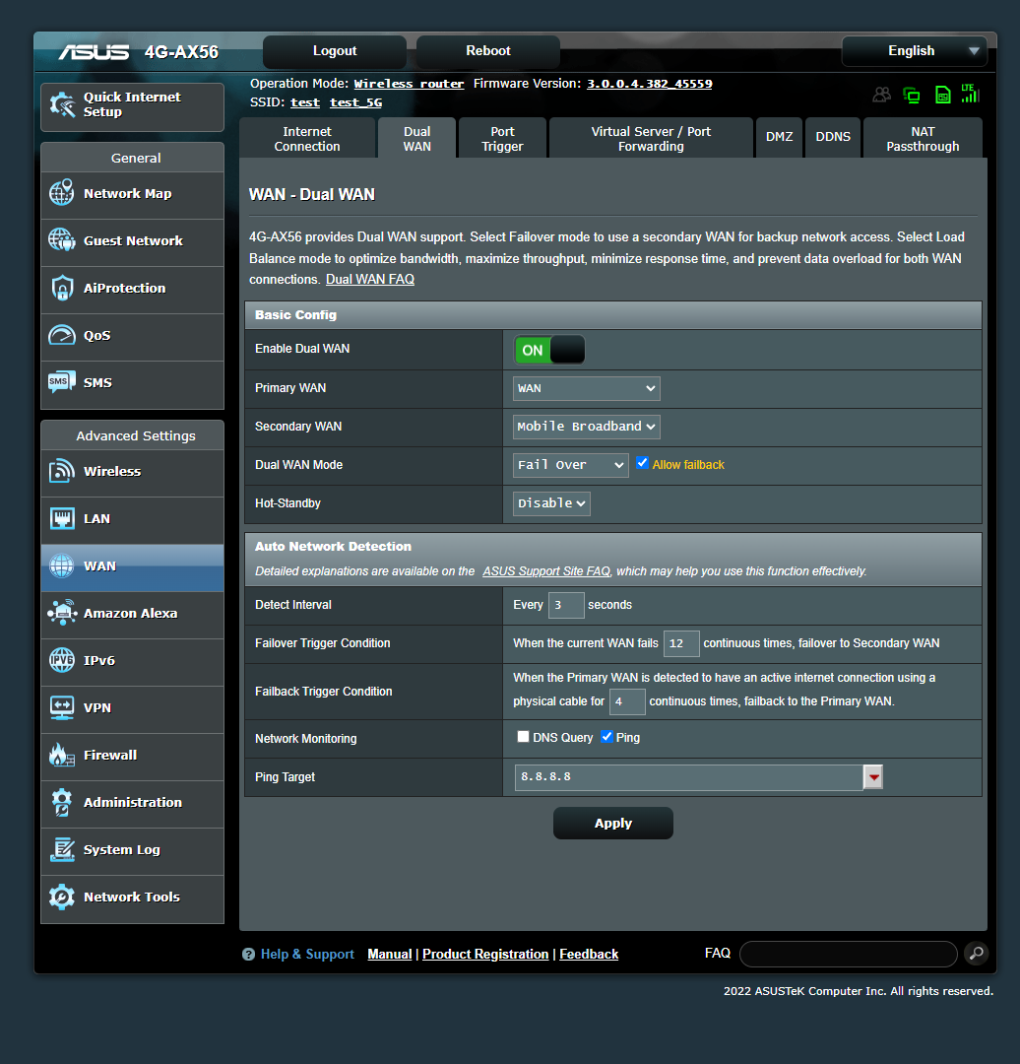
Task: Click the ASUS logo
Action: click(94, 52)
